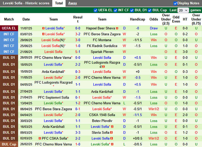
Task: Open FC Montana team link
Action: [x=102, y=40]
